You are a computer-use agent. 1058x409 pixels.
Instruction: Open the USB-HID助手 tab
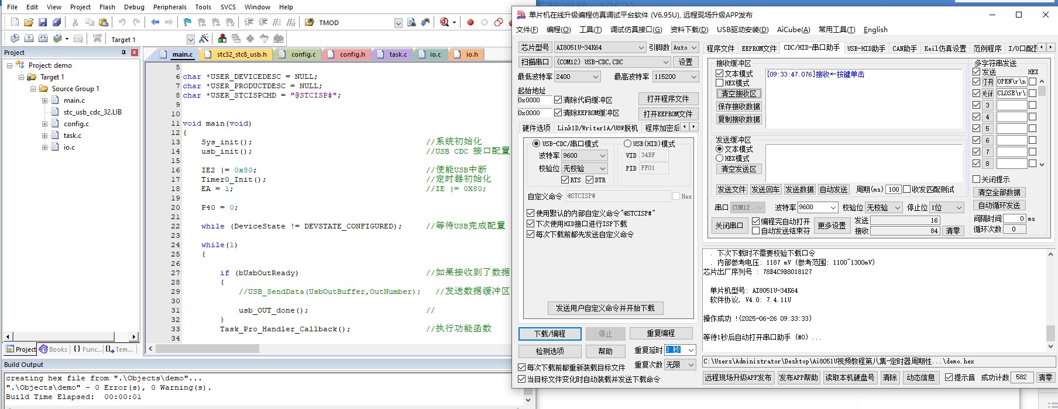(x=865, y=48)
